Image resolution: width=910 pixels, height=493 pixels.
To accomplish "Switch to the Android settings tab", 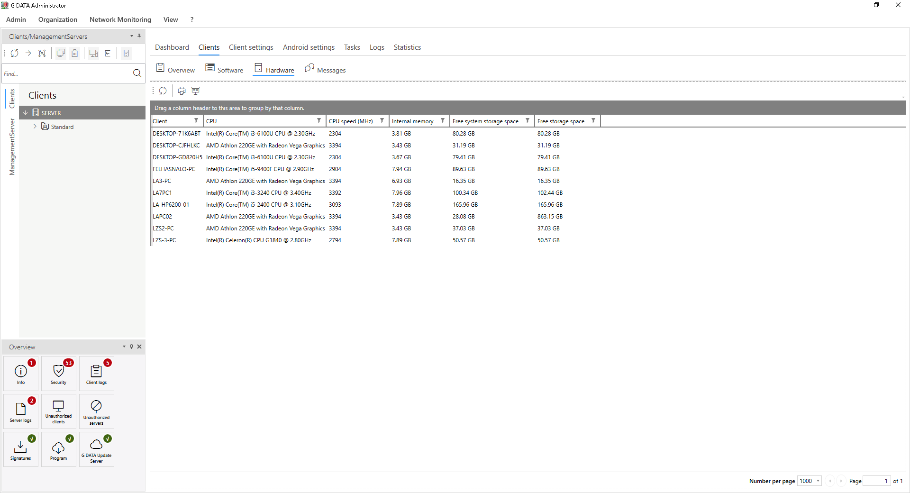I will [x=309, y=47].
